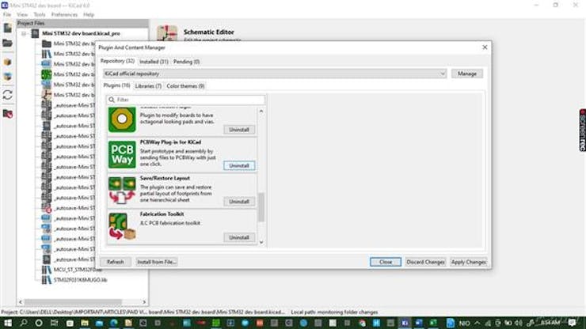Click the Save/Restore Layout plugin icon
The image size is (586, 329).
tap(122, 191)
